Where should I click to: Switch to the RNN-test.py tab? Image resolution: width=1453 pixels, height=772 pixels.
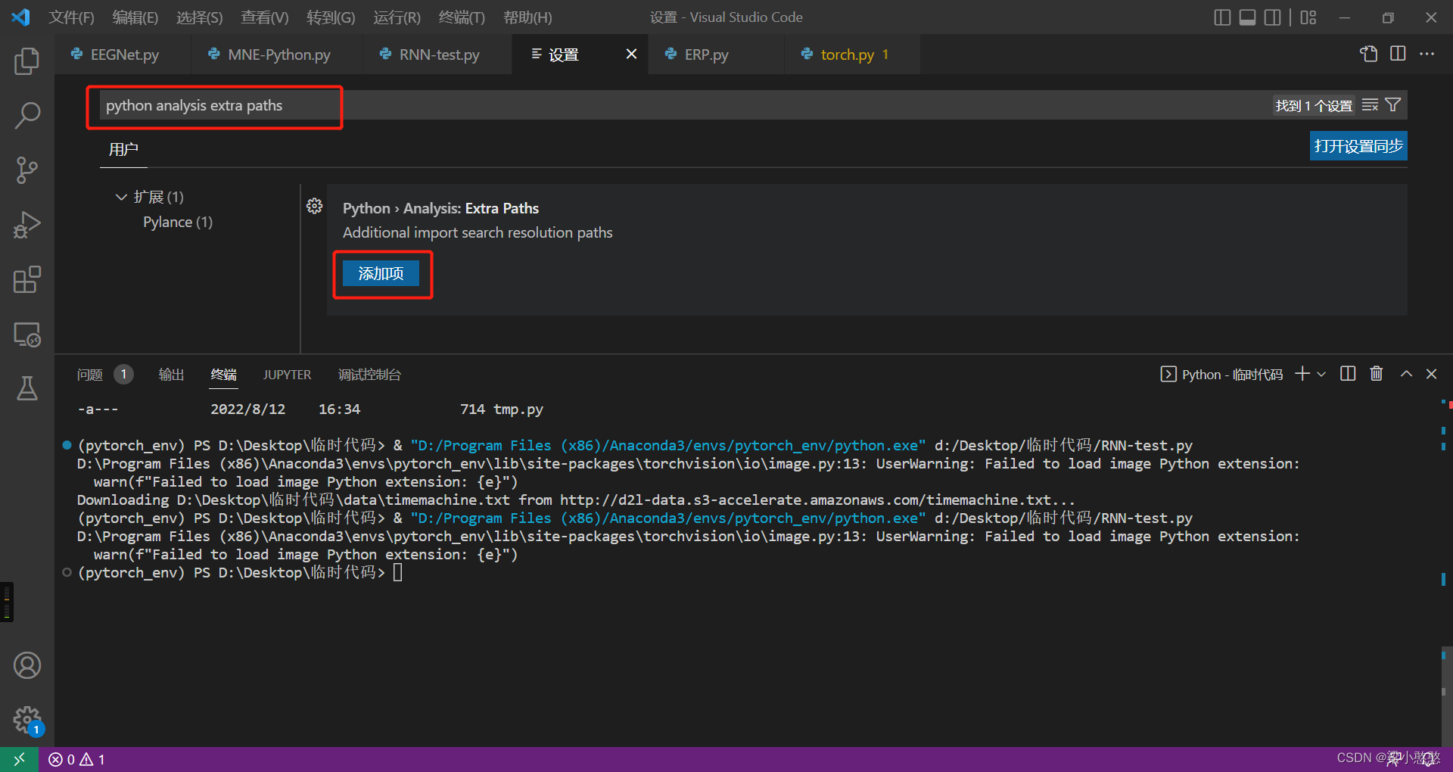tap(439, 54)
